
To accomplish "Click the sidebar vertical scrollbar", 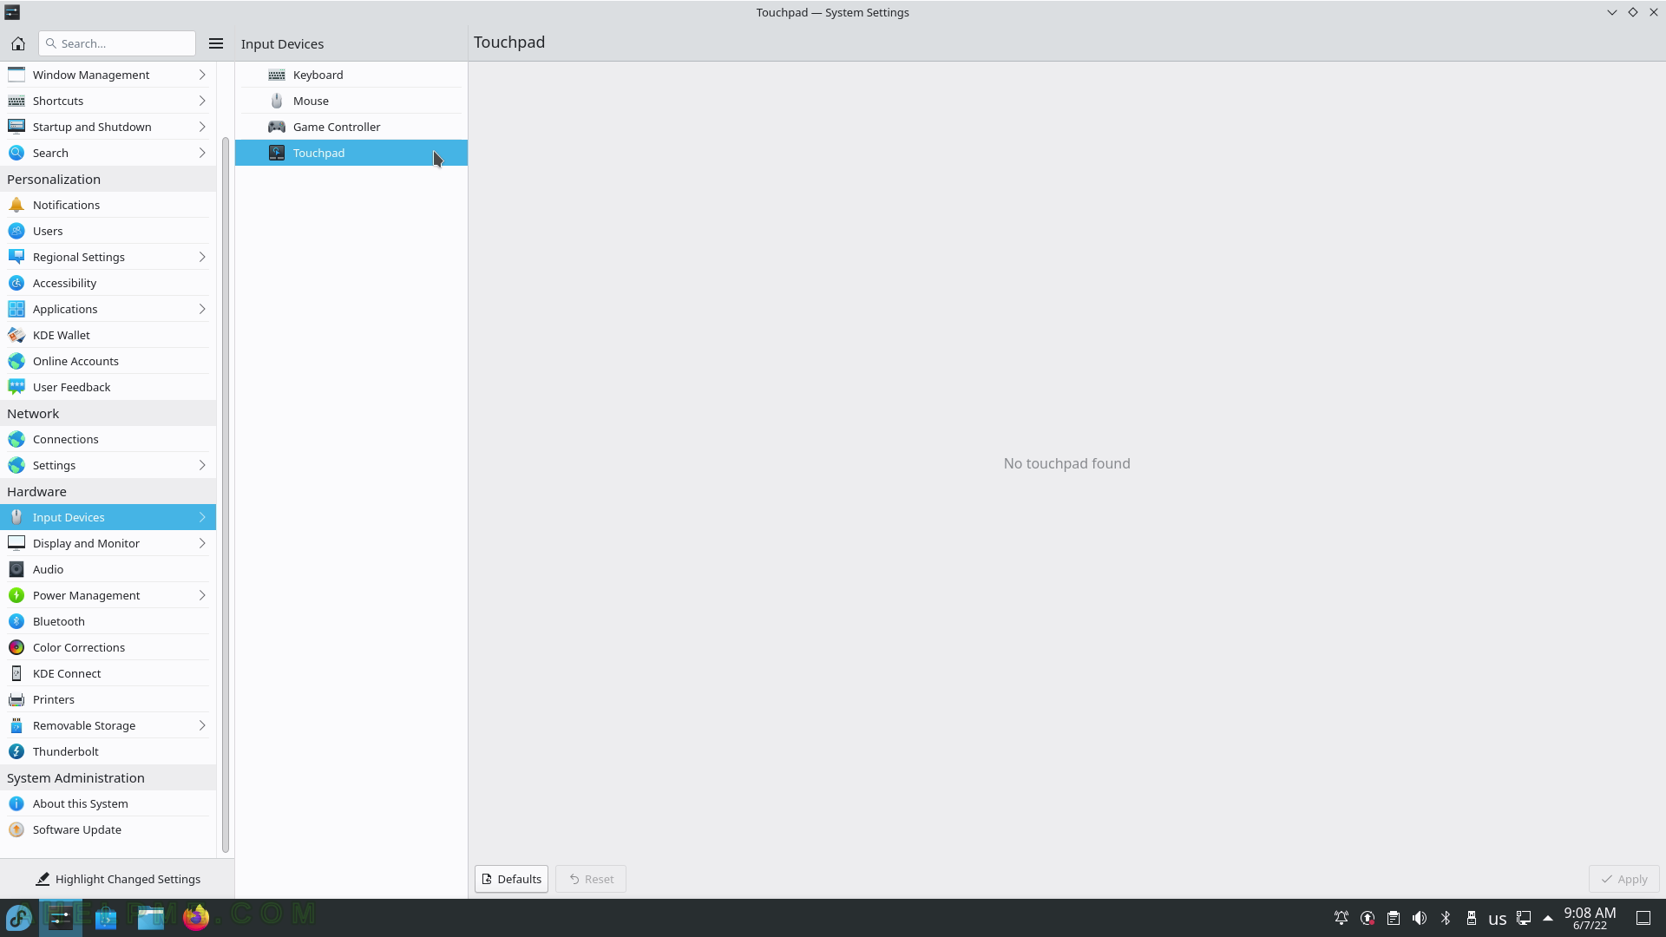I will coord(226,495).
